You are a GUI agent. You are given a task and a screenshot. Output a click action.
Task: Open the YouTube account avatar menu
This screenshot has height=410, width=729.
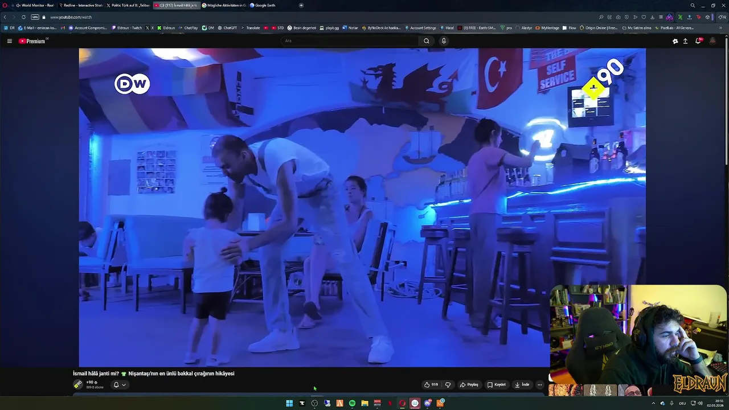tap(712, 41)
